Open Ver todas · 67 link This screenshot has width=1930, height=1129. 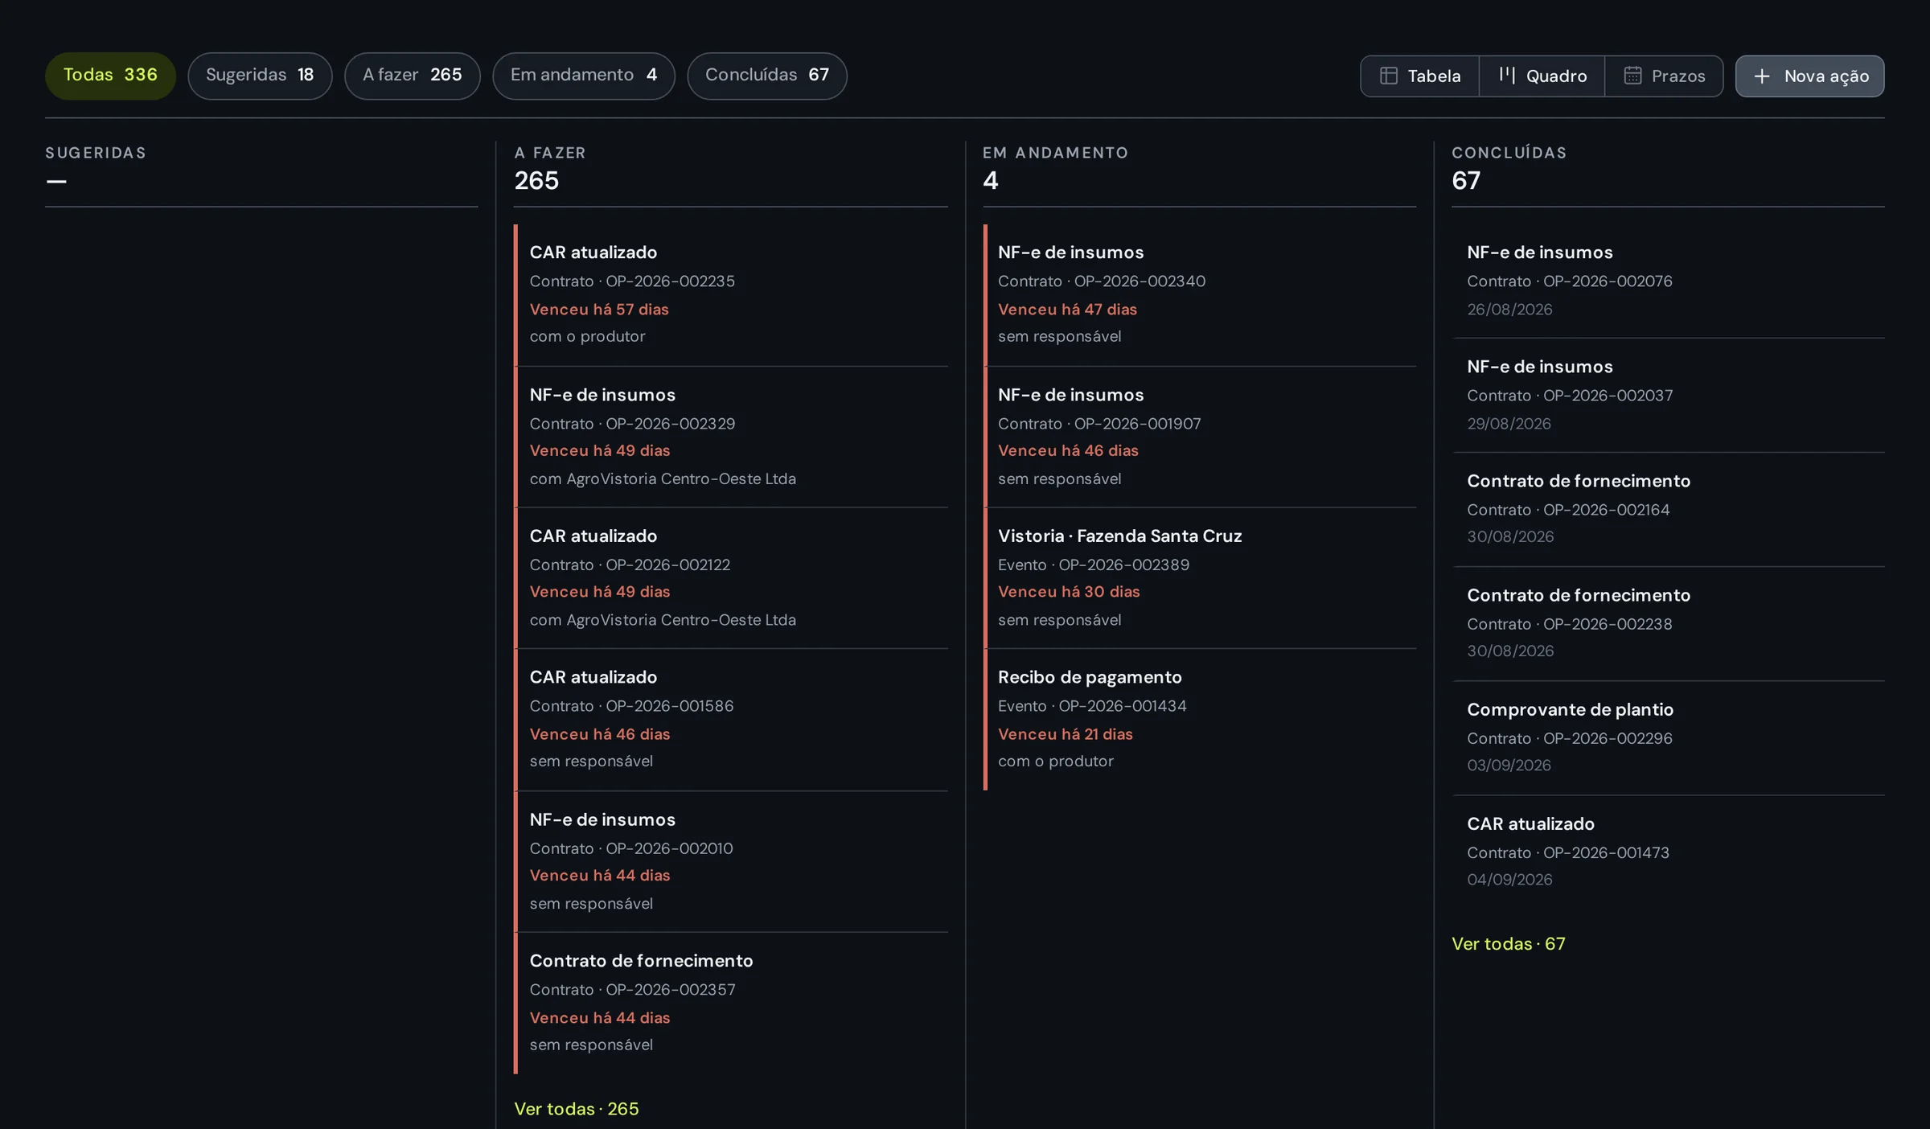(1508, 943)
